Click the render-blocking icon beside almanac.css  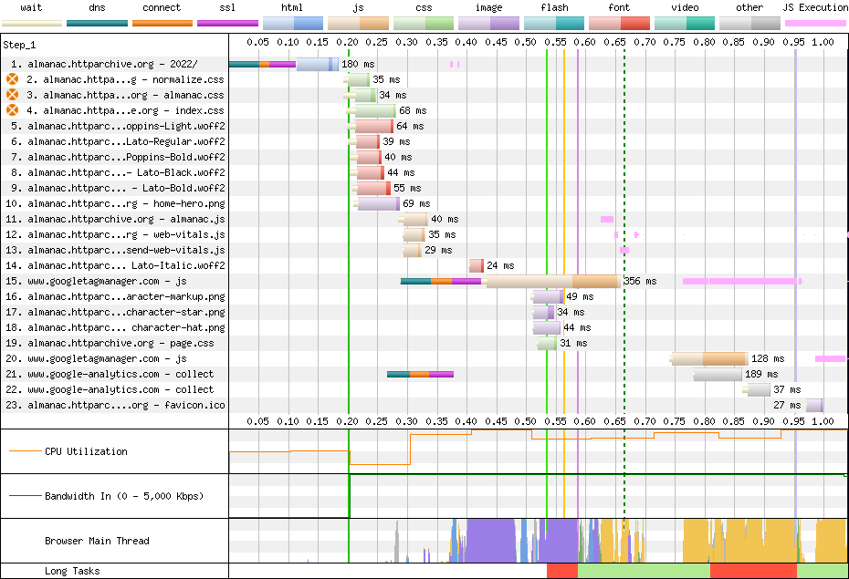(x=12, y=95)
